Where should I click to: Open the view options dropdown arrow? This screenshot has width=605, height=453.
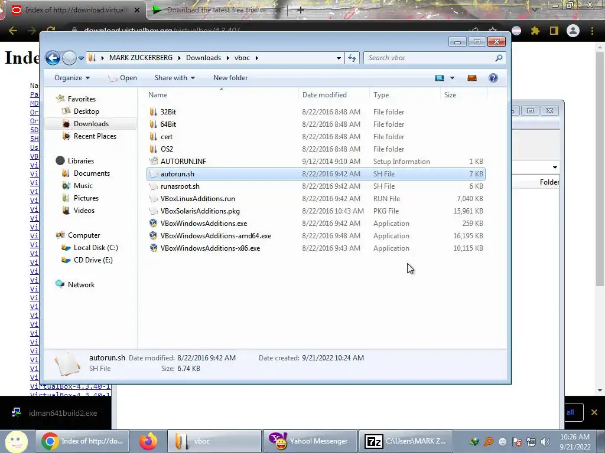(452, 78)
